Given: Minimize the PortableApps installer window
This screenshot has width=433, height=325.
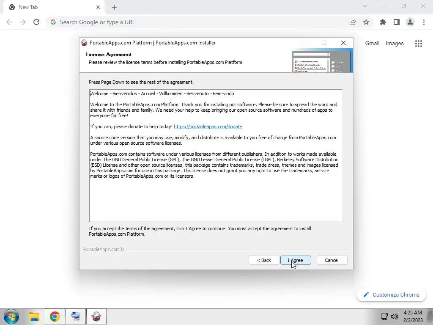Looking at the screenshot, I should (305, 43).
